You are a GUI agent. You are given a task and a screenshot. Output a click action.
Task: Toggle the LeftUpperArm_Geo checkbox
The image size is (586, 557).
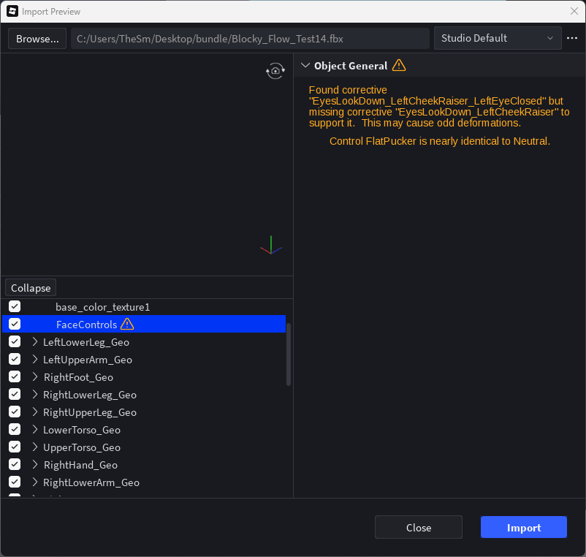[15, 359]
